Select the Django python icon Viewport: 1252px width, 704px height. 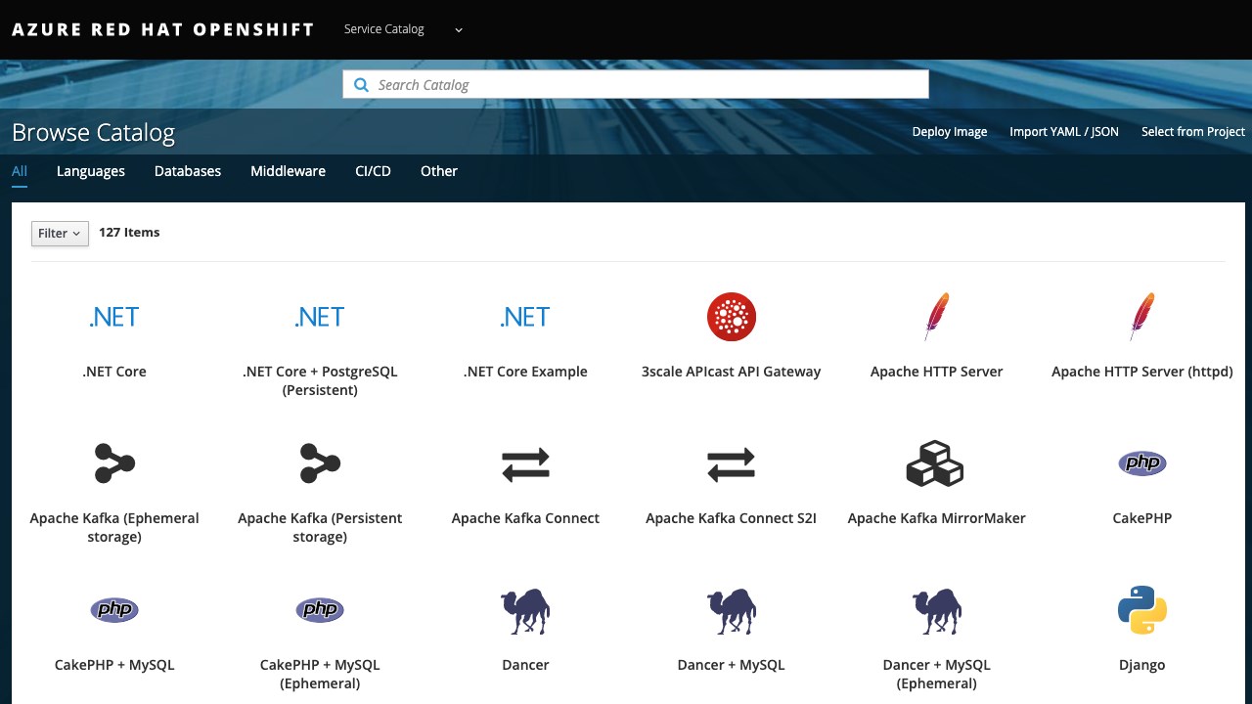click(1142, 610)
